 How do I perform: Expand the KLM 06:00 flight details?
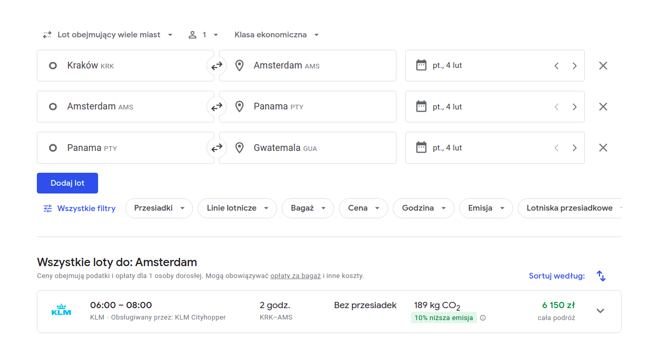pos(600,311)
